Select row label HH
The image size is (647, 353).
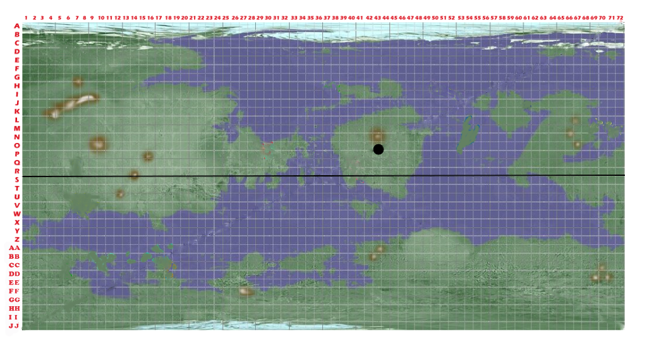[14, 308]
